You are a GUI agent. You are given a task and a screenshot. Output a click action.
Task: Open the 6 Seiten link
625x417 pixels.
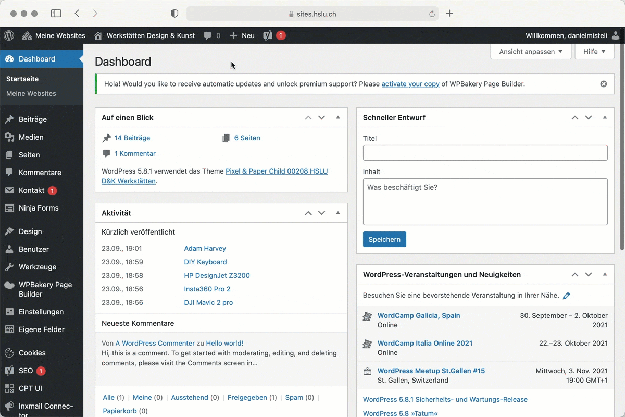click(247, 138)
